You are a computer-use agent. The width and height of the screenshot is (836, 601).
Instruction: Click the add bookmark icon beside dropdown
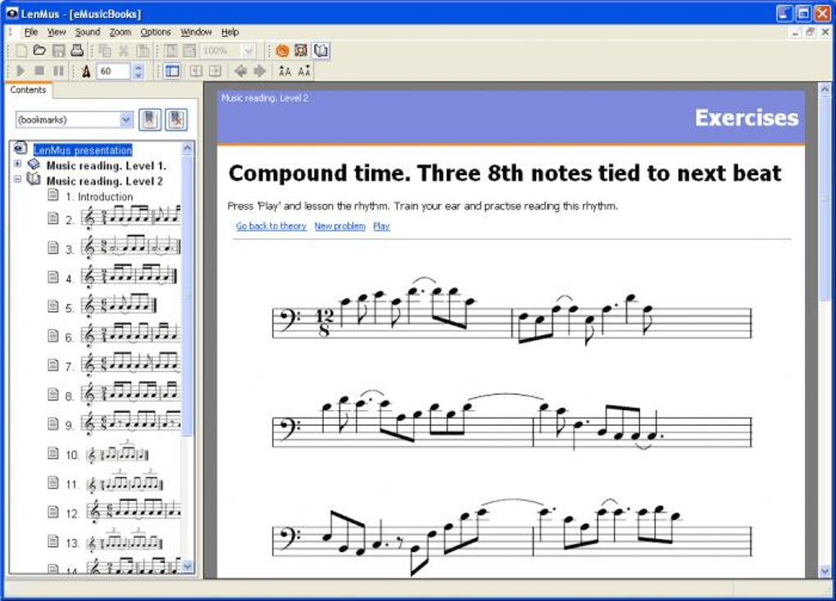(x=149, y=120)
